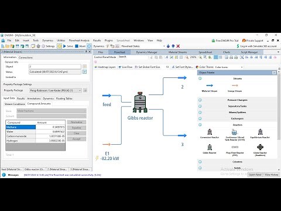Toggle Heatmap Layers option
This screenshot has height=211, width=281.
click(x=105, y=67)
